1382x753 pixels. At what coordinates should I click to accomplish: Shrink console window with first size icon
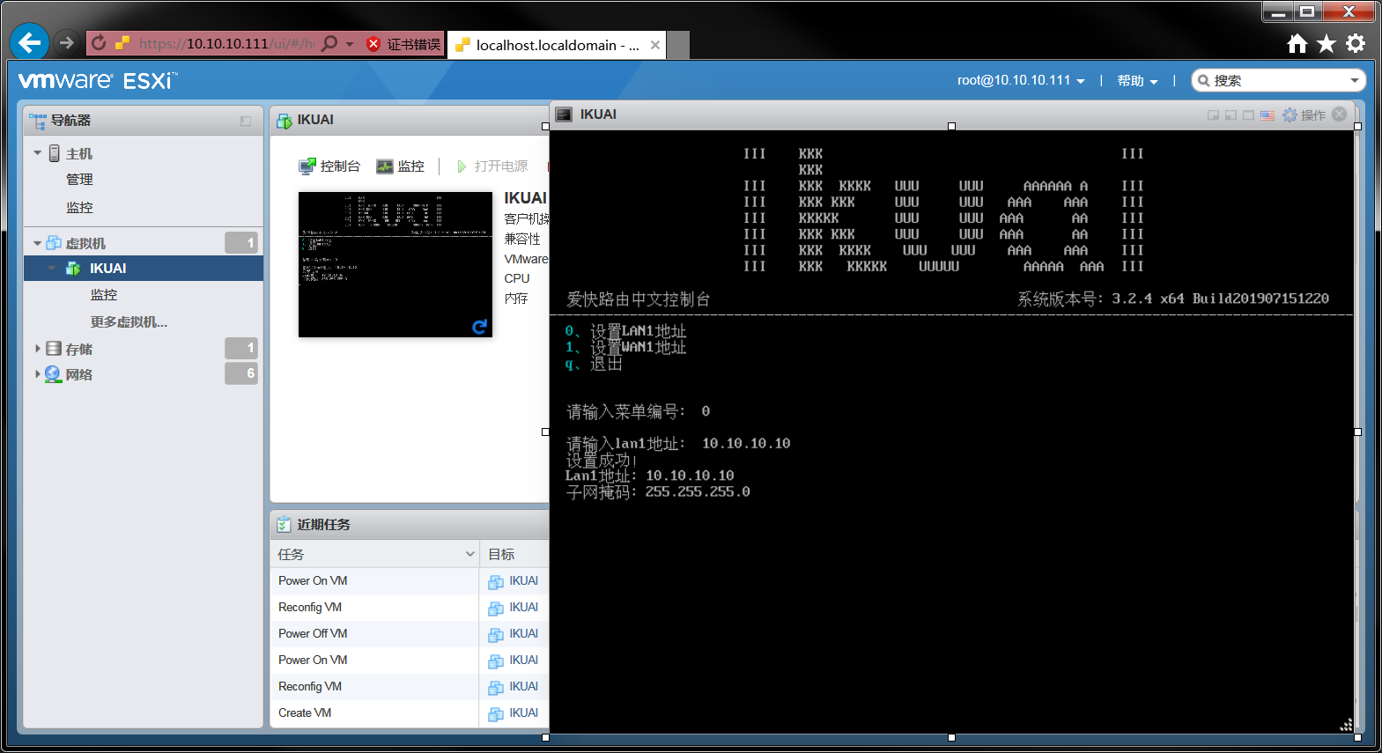point(1213,115)
